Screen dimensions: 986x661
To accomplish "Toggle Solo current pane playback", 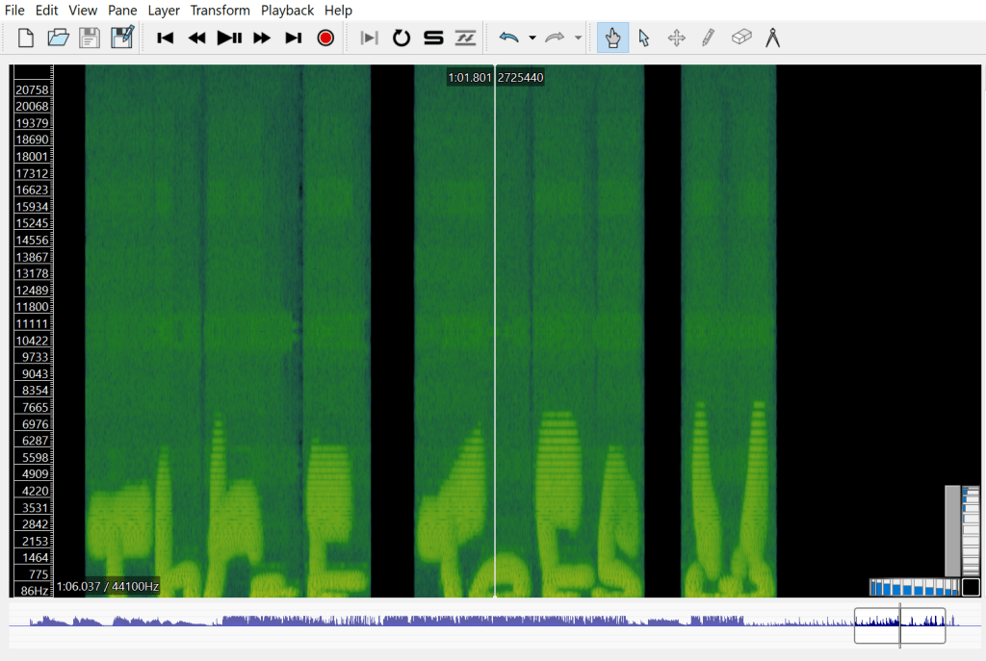I will (433, 38).
